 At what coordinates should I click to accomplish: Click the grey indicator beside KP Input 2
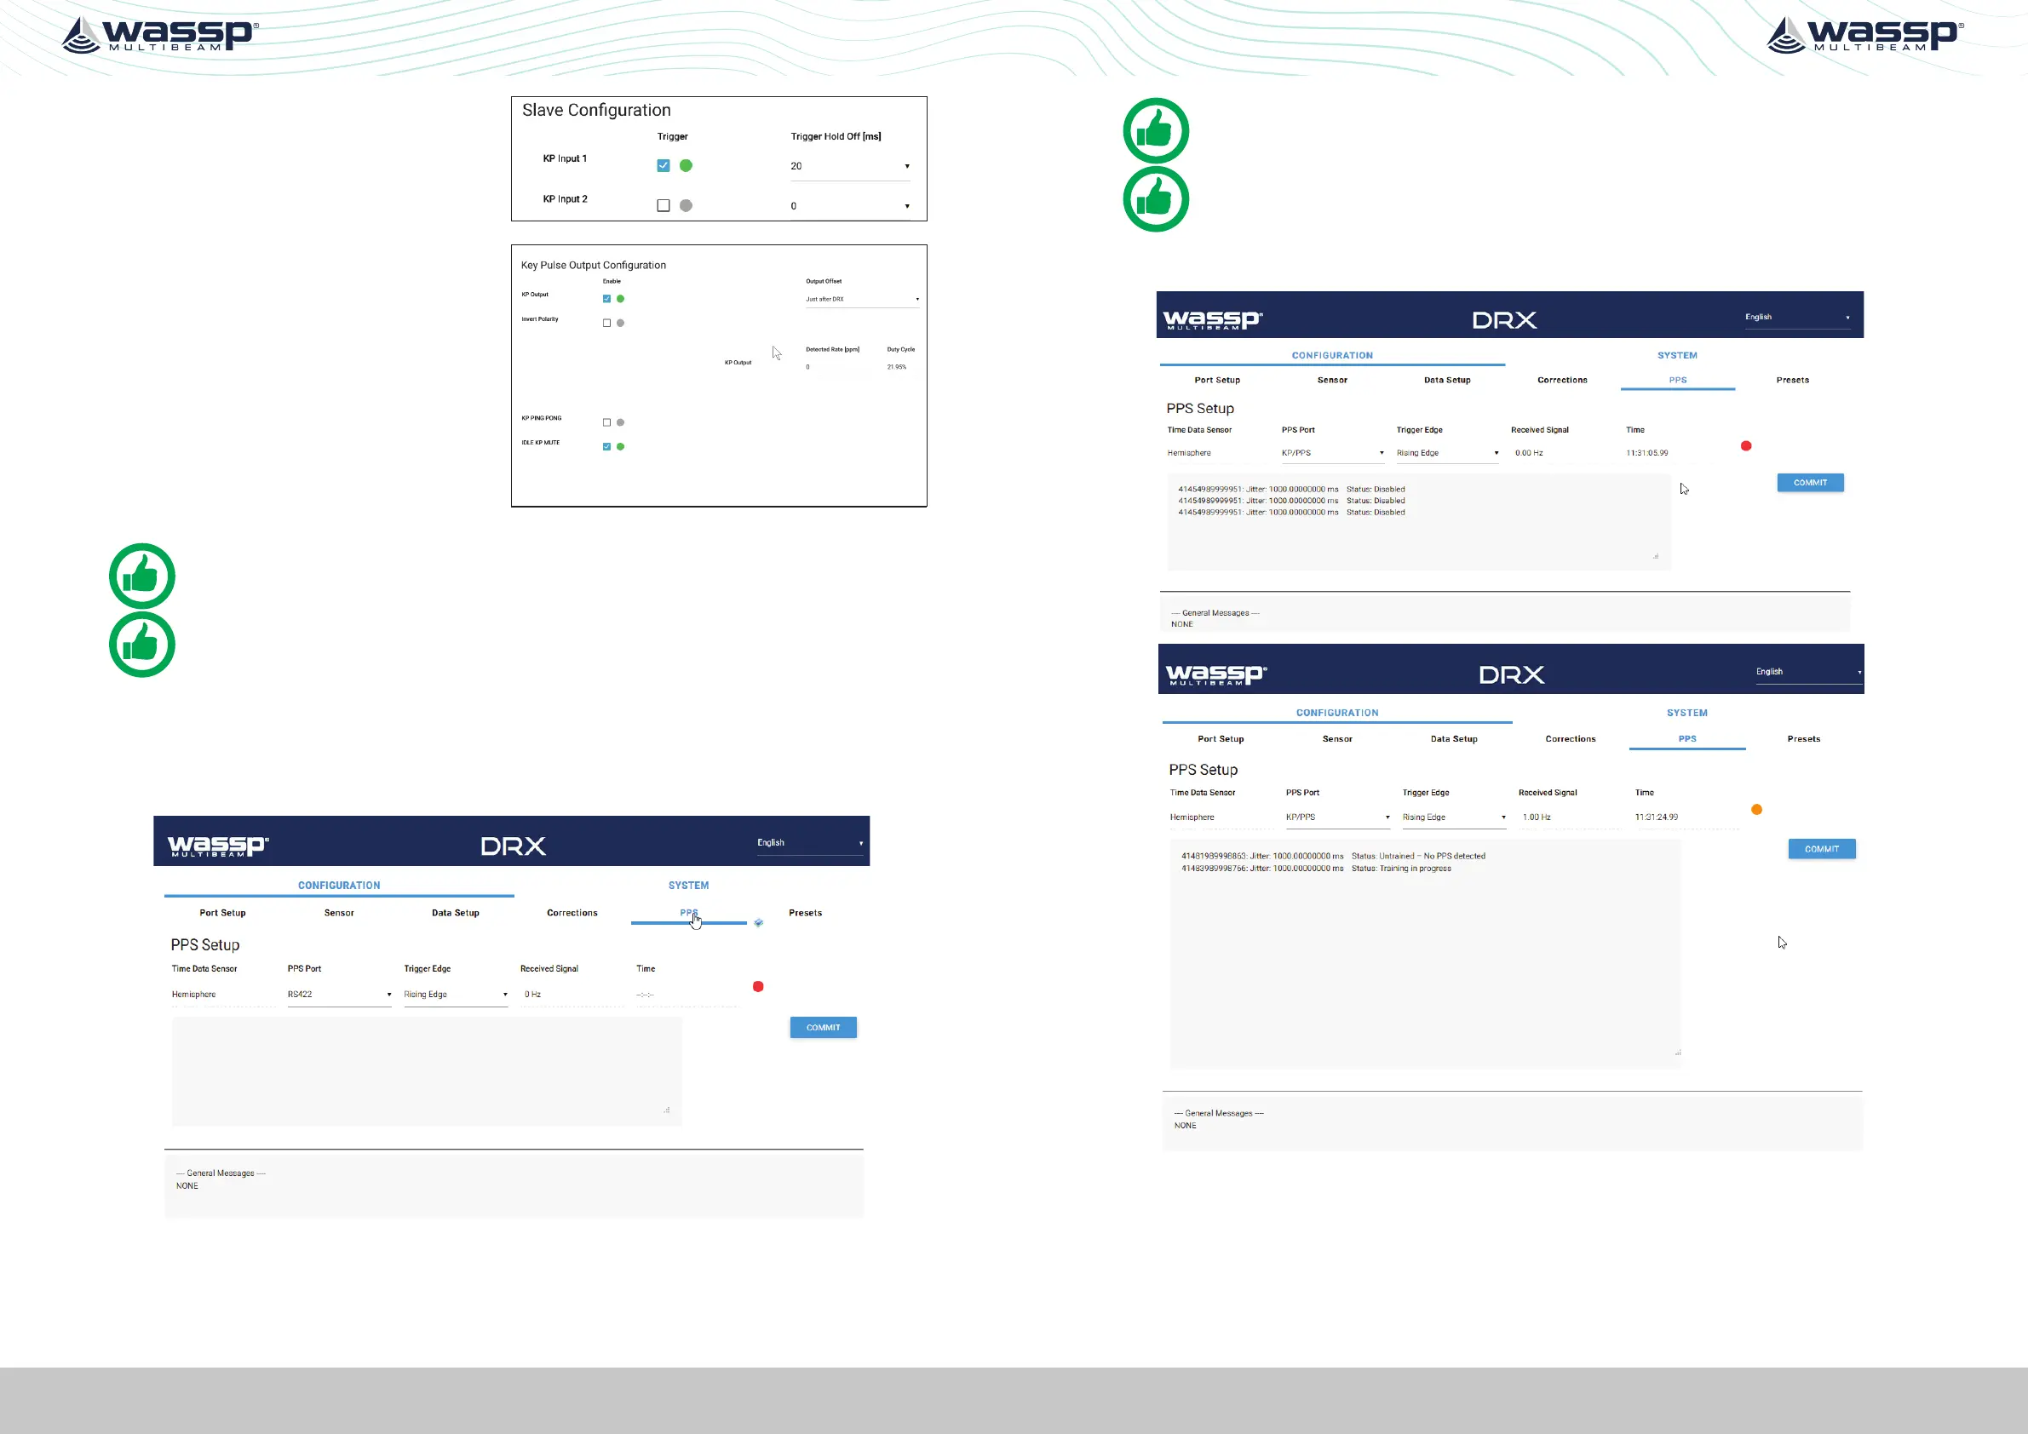(686, 206)
